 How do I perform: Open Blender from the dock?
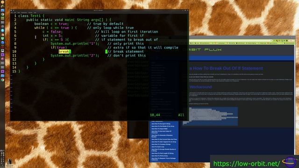(x=2, y=35)
